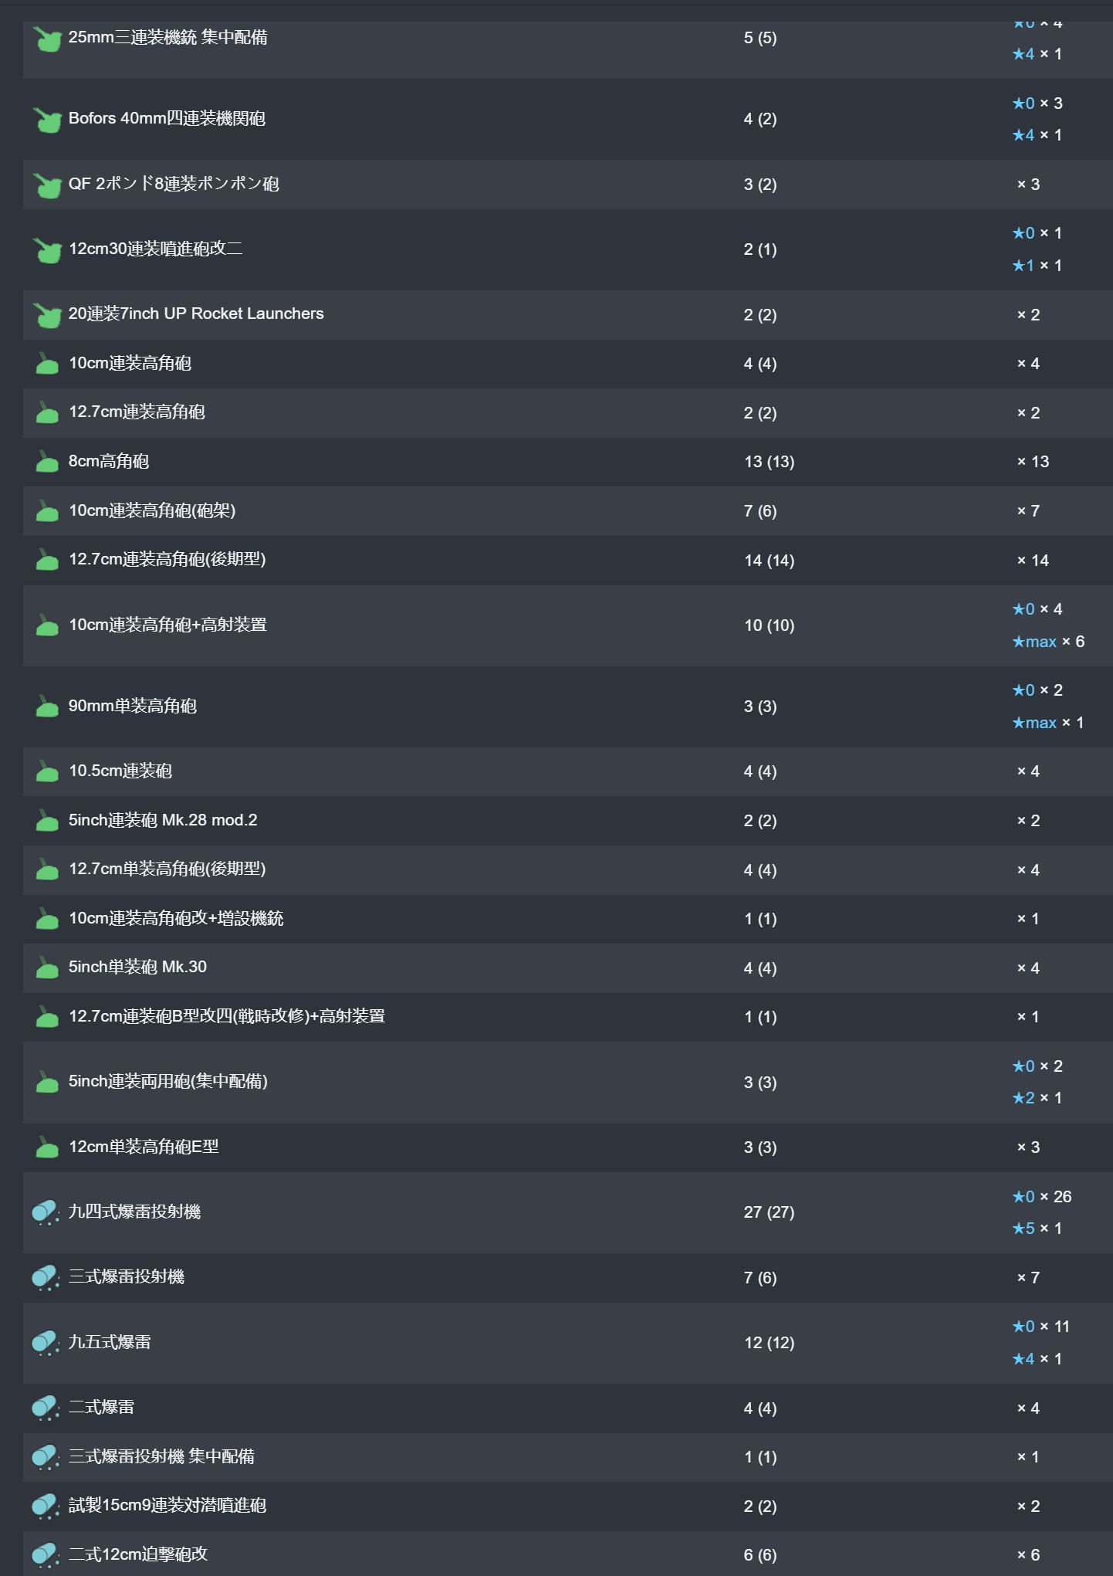Click the icon beside 二式12cm迫撃砲改

pyautogui.click(x=46, y=1554)
